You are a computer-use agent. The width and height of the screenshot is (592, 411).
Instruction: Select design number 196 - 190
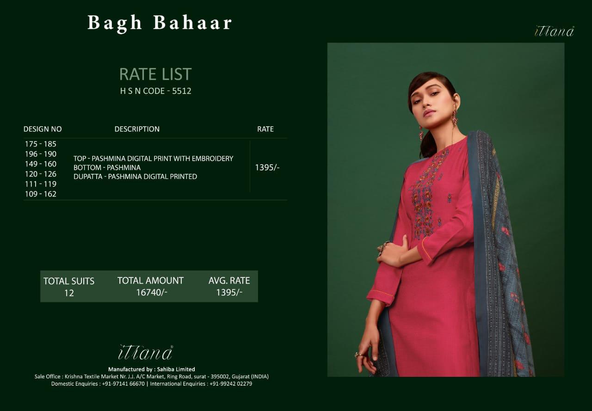tap(41, 154)
